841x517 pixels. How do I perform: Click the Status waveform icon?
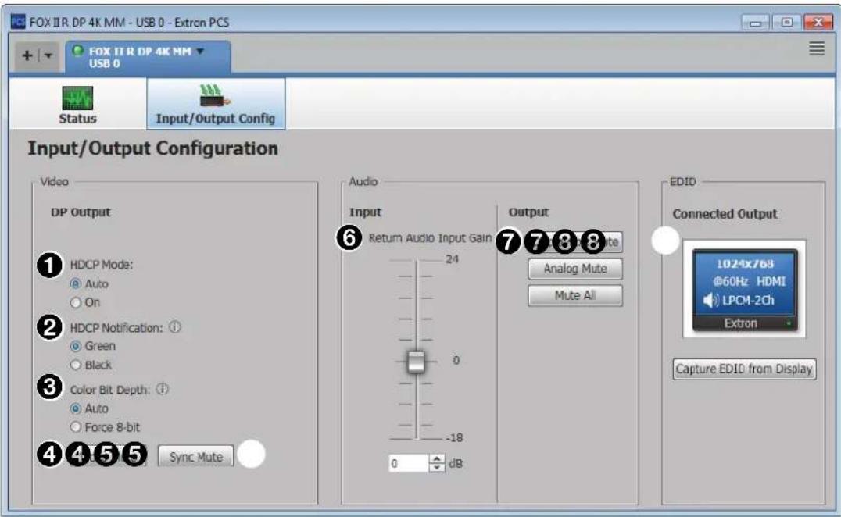77,98
